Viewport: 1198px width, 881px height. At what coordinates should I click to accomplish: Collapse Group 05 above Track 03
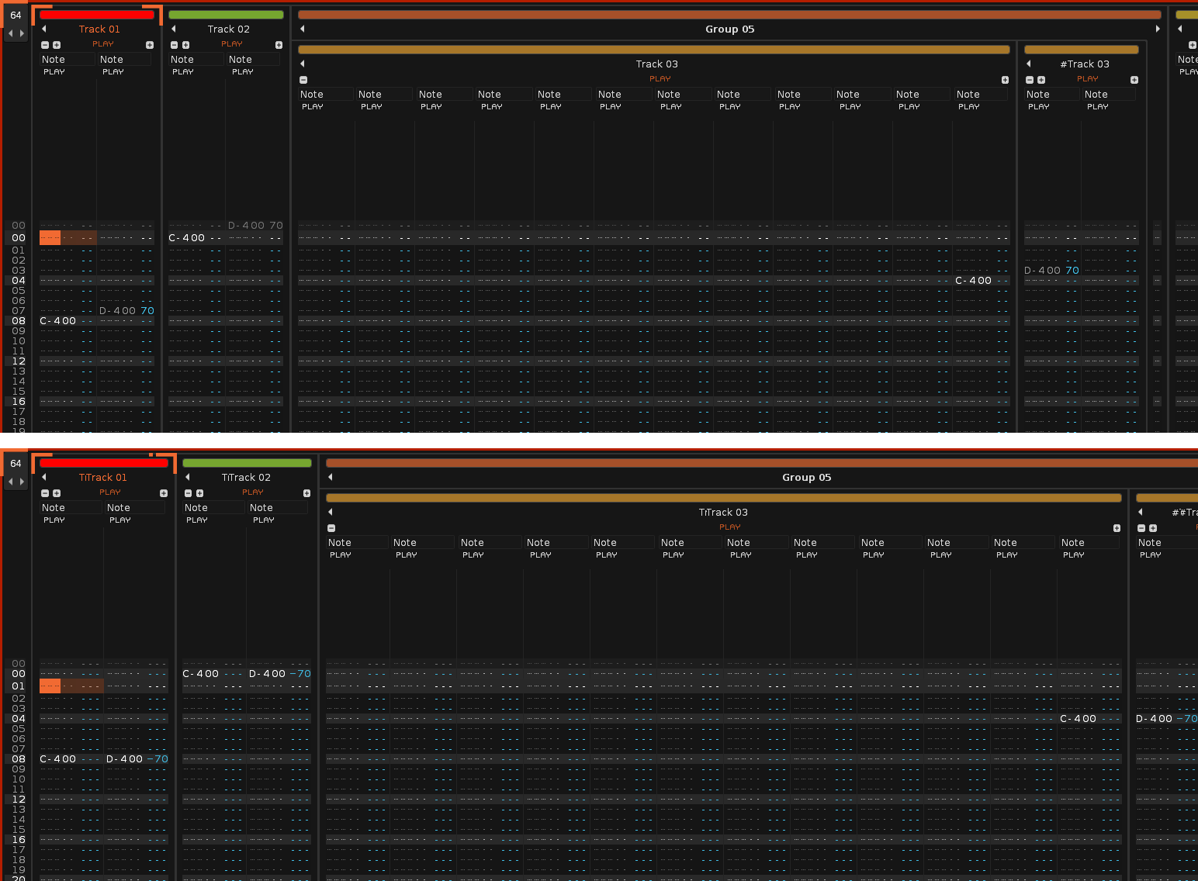point(302,29)
